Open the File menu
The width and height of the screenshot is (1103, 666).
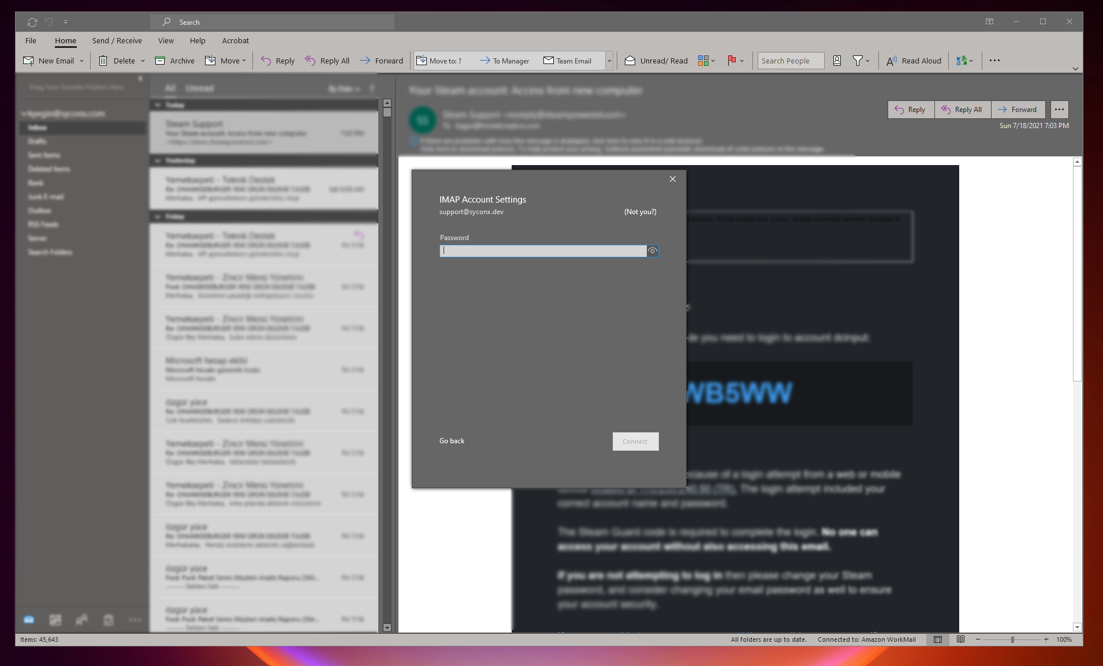(31, 40)
